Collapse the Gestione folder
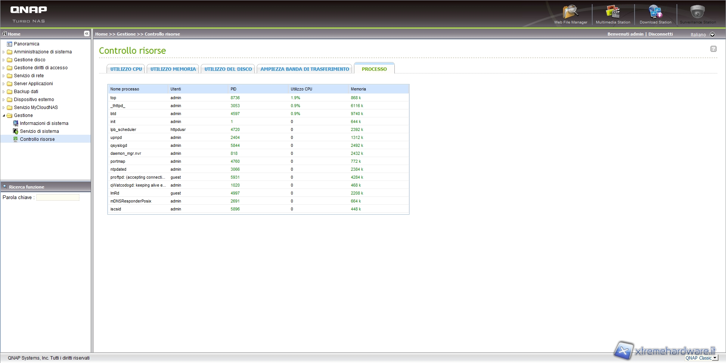 (x=4, y=115)
